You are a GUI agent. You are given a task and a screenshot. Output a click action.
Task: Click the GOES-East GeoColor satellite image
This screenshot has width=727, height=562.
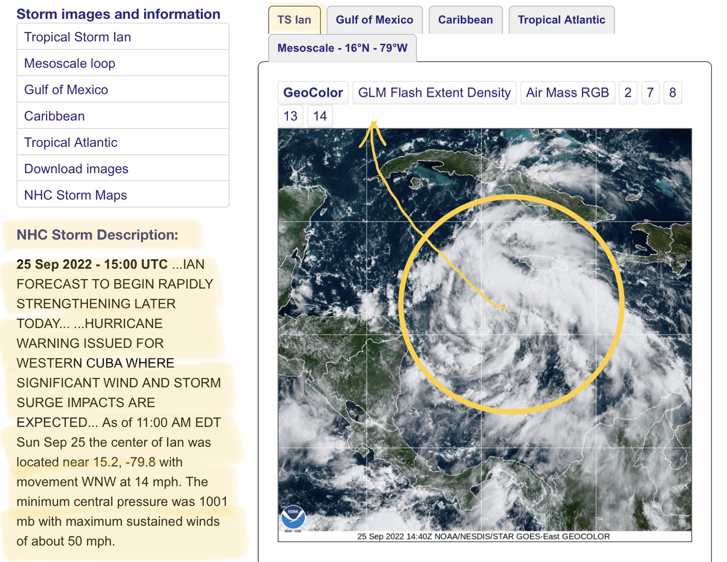(485, 335)
